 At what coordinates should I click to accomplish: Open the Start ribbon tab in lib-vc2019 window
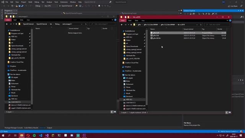[x=130, y=20]
